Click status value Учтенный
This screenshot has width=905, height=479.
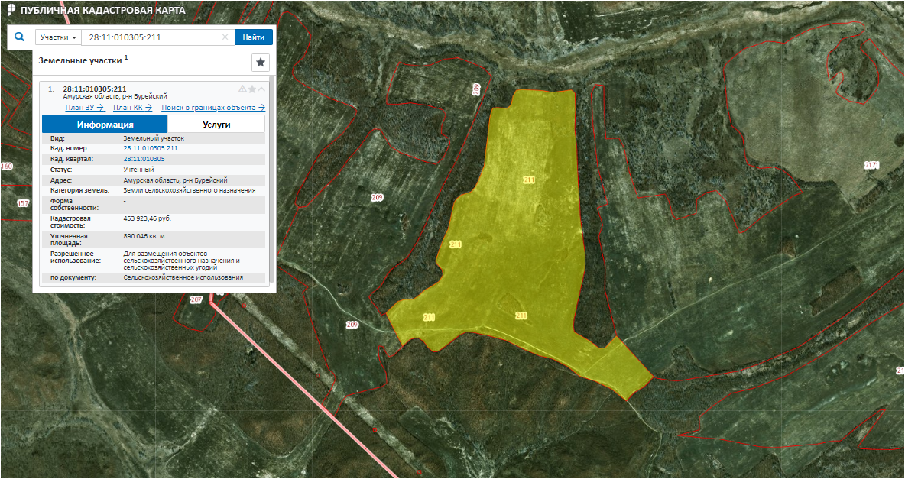coord(138,170)
